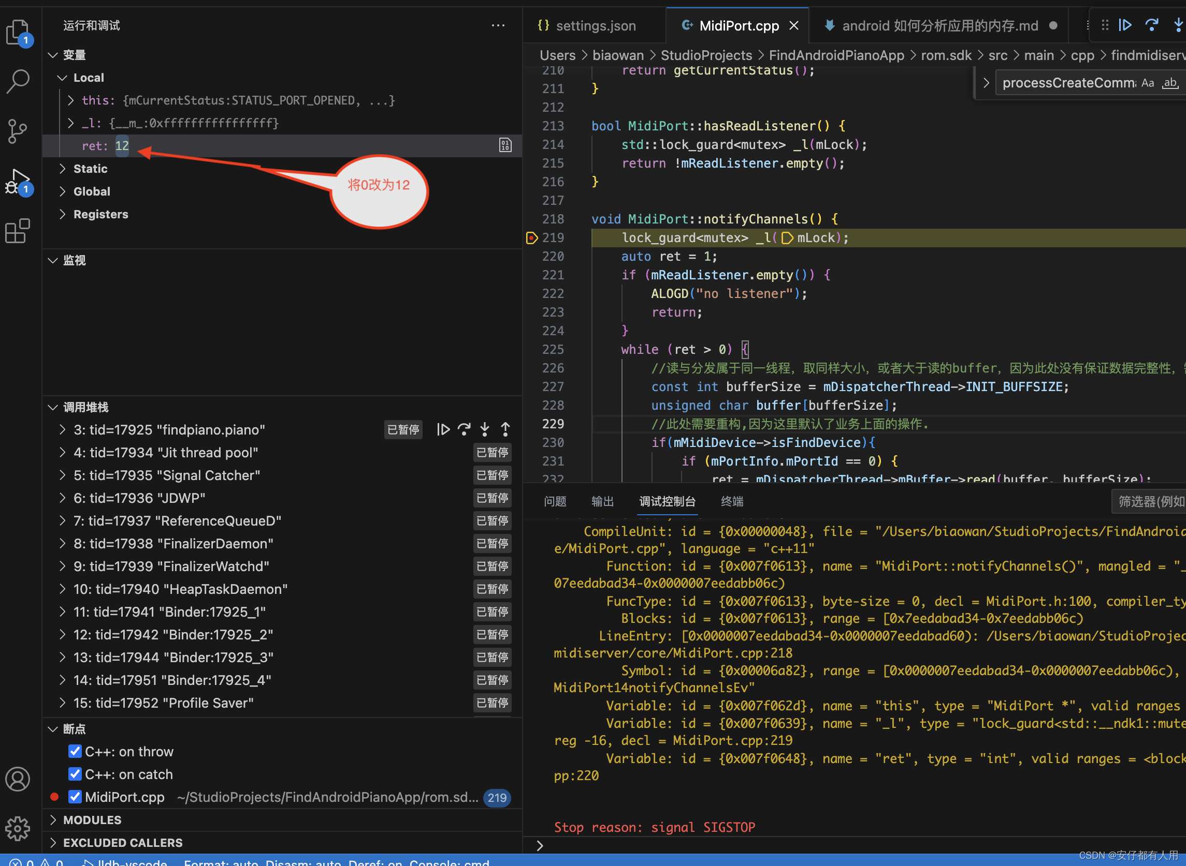Open the Run and Debug view

[18, 182]
